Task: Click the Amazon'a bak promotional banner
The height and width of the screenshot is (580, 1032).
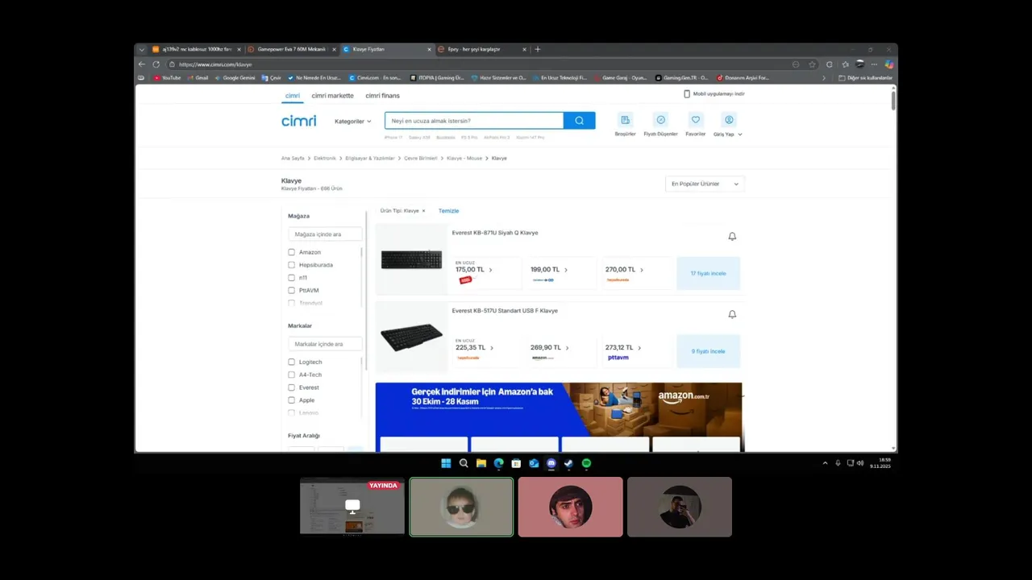Action: point(558,417)
